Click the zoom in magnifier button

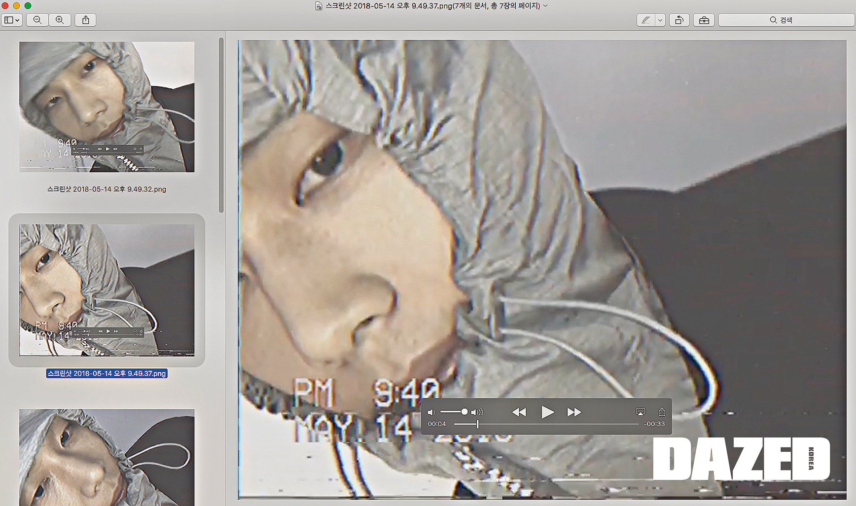(60, 20)
